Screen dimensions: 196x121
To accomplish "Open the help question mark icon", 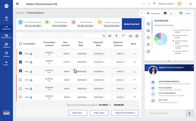I will coord(149,4).
